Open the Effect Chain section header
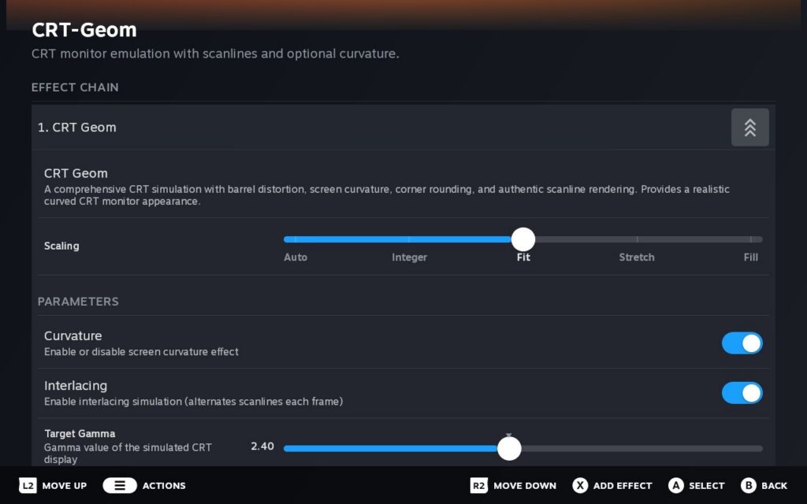Image resolution: width=807 pixels, height=504 pixels. 75,87
